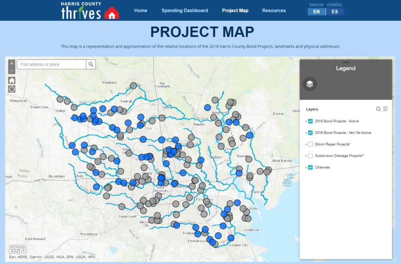Click the Layers heading text
This screenshot has width=401, height=264.
(x=312, y=109)
